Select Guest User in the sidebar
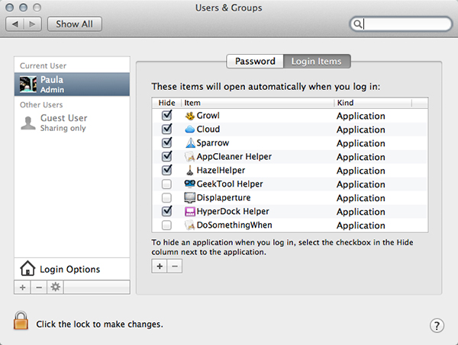Viewport: 458px width, 345px height. (x=72, y=123)
